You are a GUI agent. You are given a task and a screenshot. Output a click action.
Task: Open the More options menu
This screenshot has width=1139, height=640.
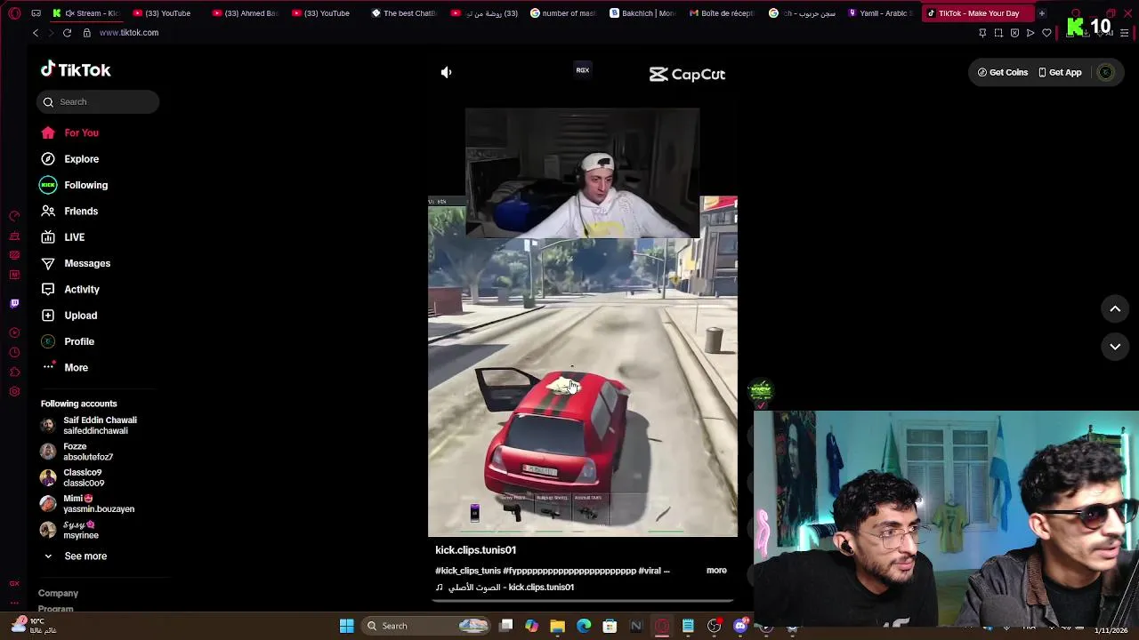click(x=64, y=367)
